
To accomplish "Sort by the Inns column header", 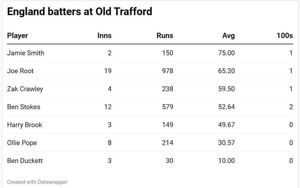I will pyautogui.click(x=104, y=36).
